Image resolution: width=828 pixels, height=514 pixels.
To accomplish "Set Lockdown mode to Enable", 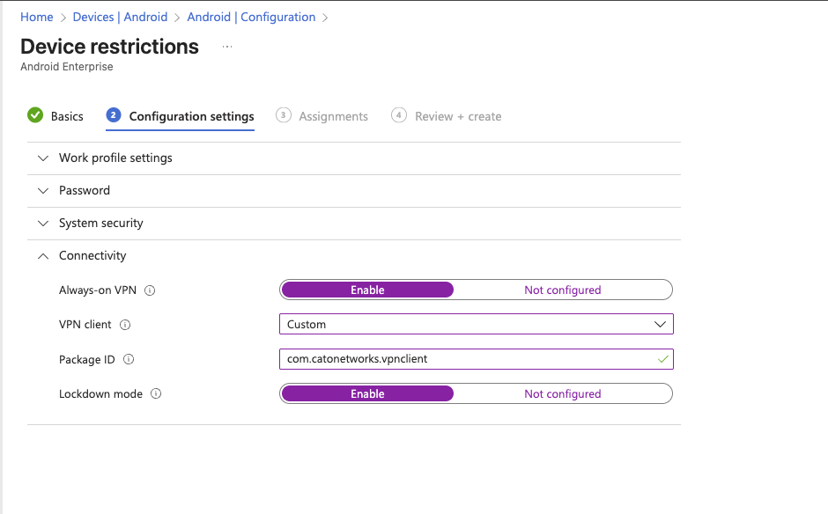I will [367, 393].
